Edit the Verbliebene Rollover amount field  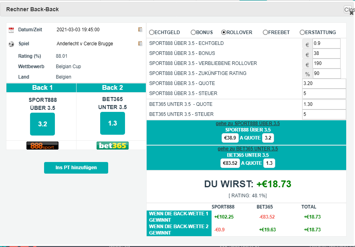click(x=327, y=63)
